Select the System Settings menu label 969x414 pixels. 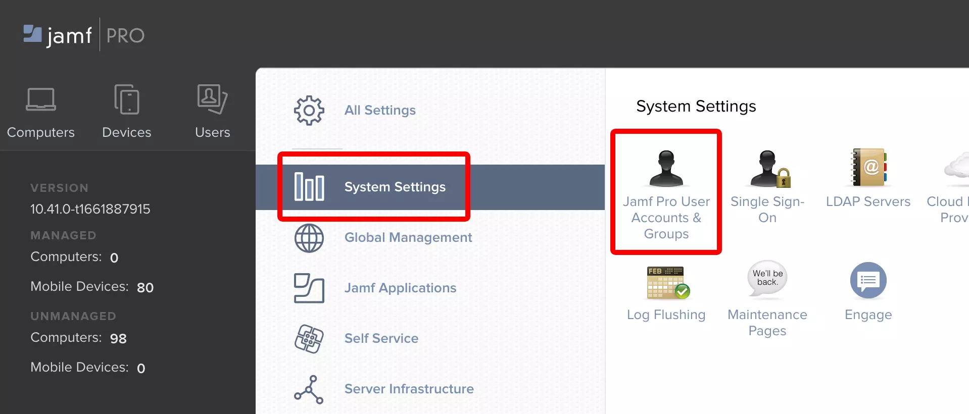395,187
